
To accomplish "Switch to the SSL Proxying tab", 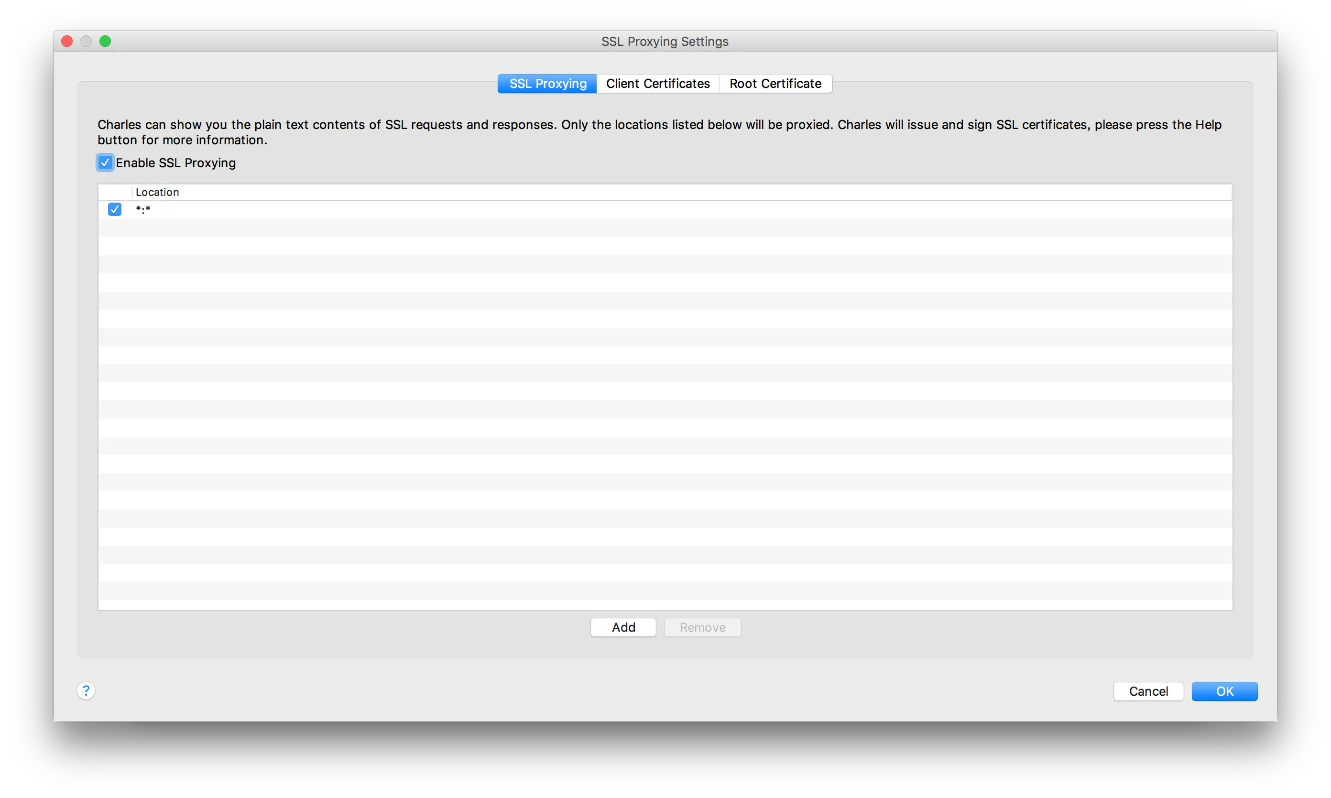I will tap(547, 84).
